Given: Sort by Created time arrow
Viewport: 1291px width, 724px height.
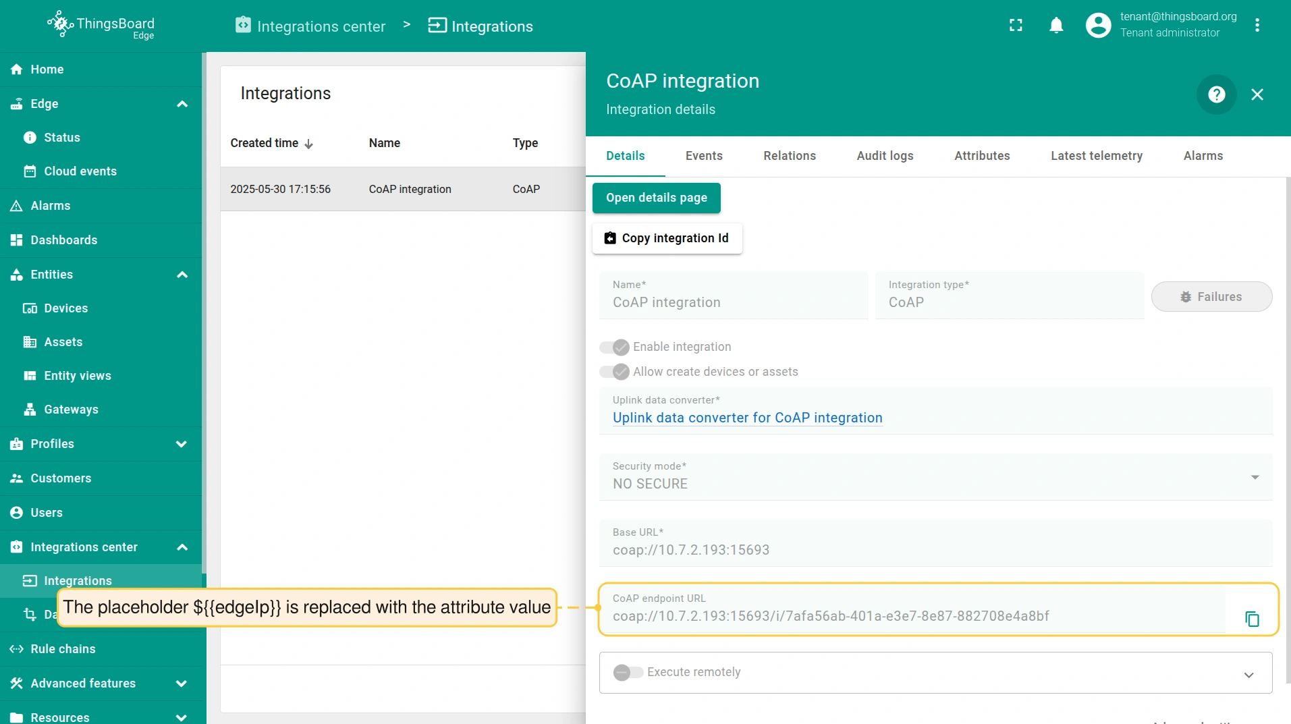Looking at the screenshot, I should click(x=309, y=144).
